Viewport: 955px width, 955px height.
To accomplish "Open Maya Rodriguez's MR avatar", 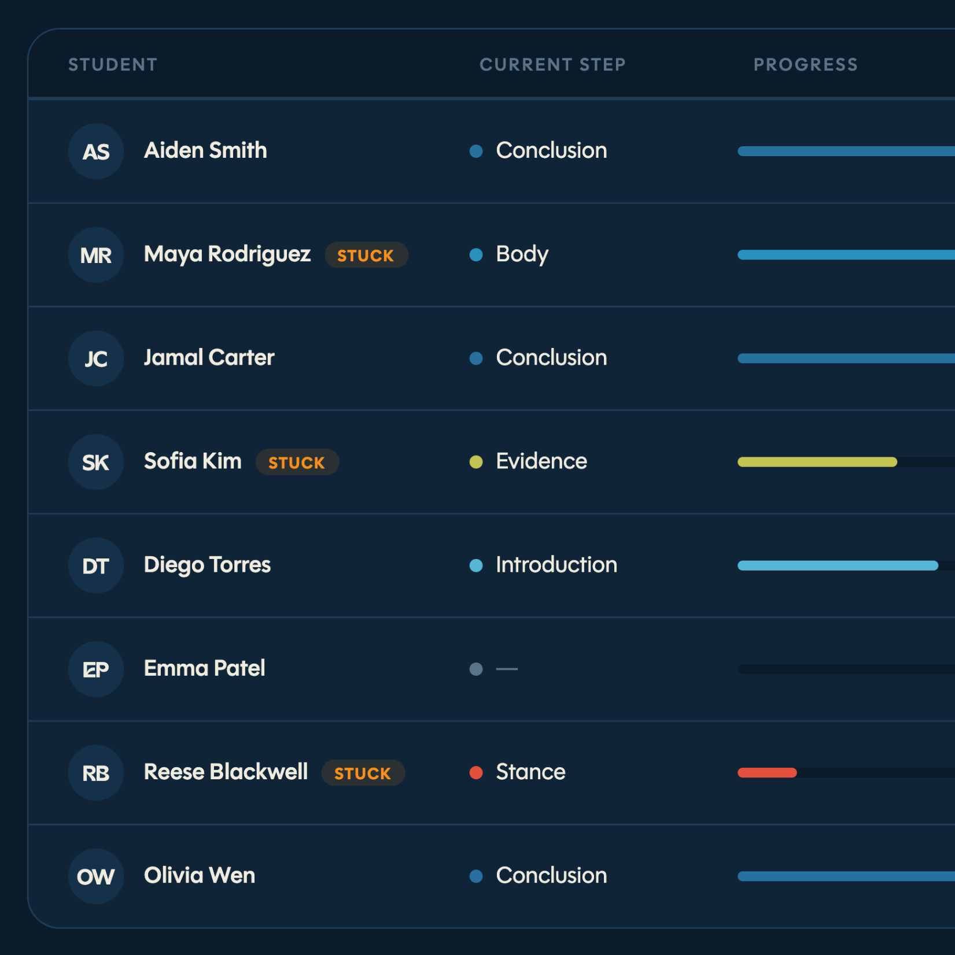I will point(96,255).
